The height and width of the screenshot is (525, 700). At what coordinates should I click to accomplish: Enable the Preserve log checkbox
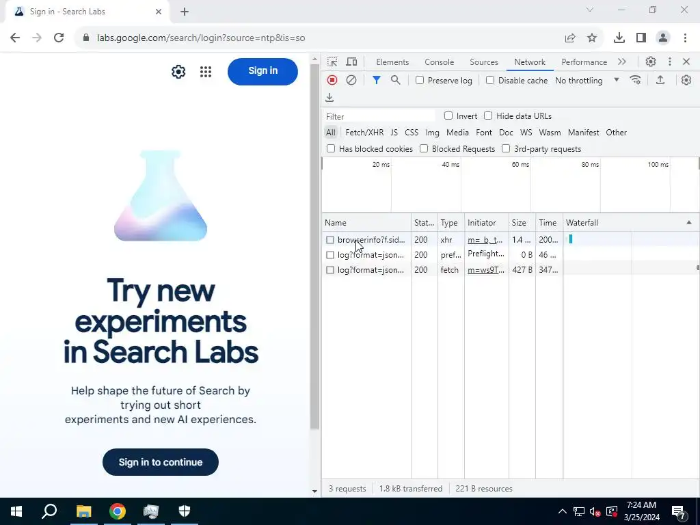[420, 80]
